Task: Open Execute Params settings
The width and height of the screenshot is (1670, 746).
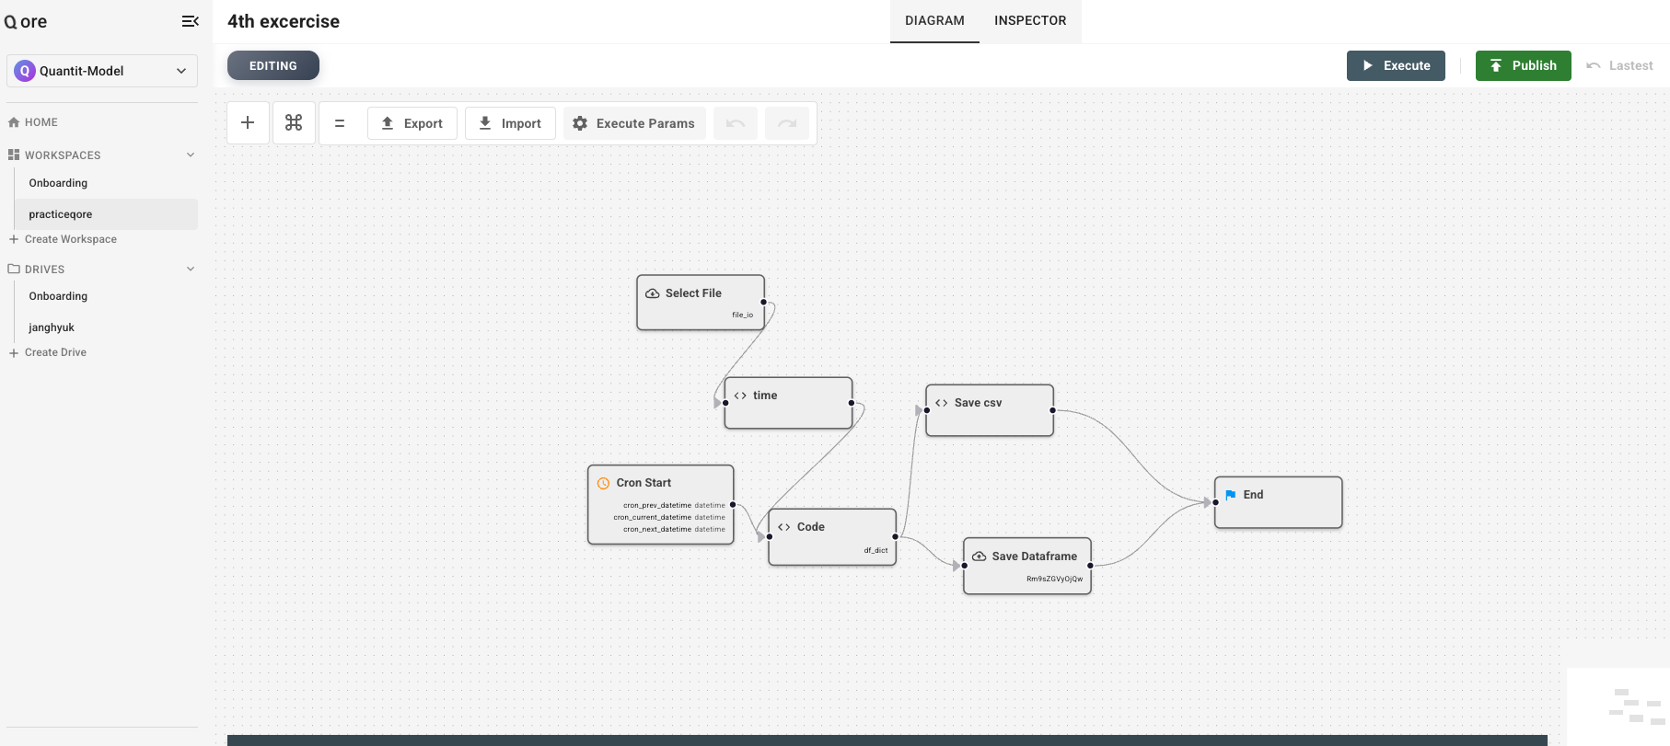Action: (634, 123)
